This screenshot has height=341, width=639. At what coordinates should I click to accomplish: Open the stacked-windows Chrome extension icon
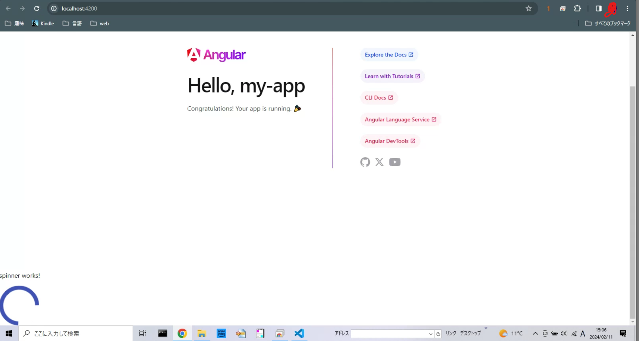[x=563, y=8]
